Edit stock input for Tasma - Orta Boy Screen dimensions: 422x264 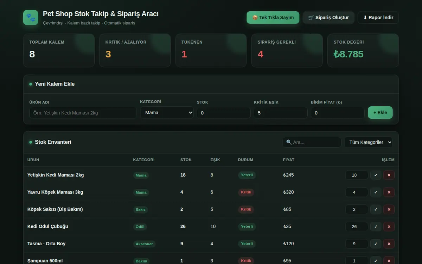(357, 244)
